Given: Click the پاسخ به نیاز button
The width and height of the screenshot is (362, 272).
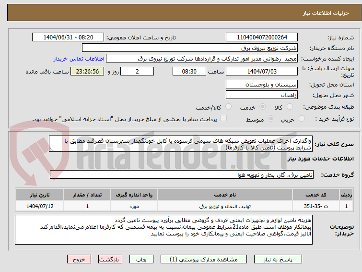Looking at the screenshot, I should [x=278, y=260].
